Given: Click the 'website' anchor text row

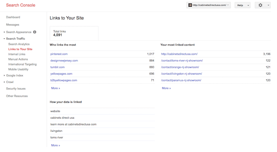Looking at the screenshot, I should point(102,111).
